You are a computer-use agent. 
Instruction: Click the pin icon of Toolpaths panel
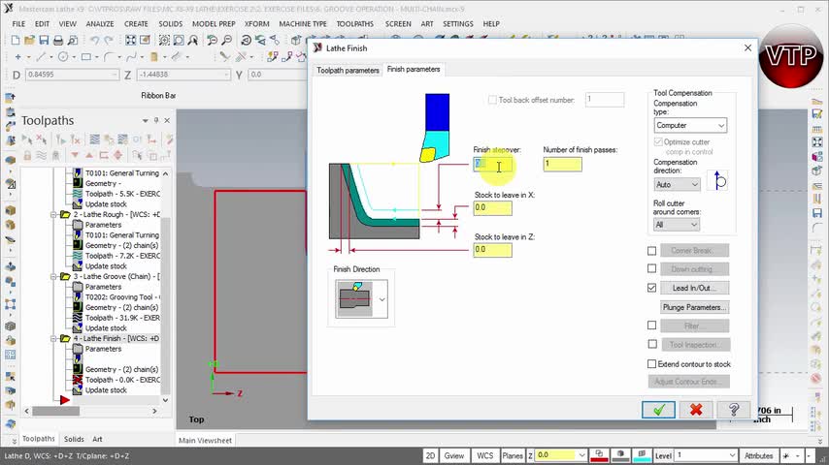[156, 120]
